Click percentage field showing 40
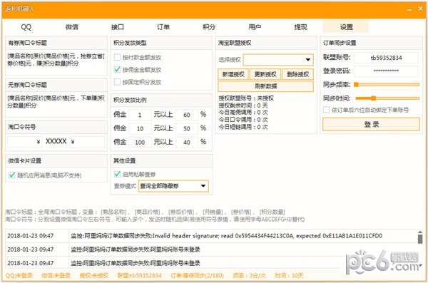The height and width of the screenshot is (283, 428). point(187,142)
